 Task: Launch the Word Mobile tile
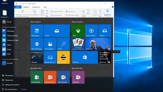[63, 77]
